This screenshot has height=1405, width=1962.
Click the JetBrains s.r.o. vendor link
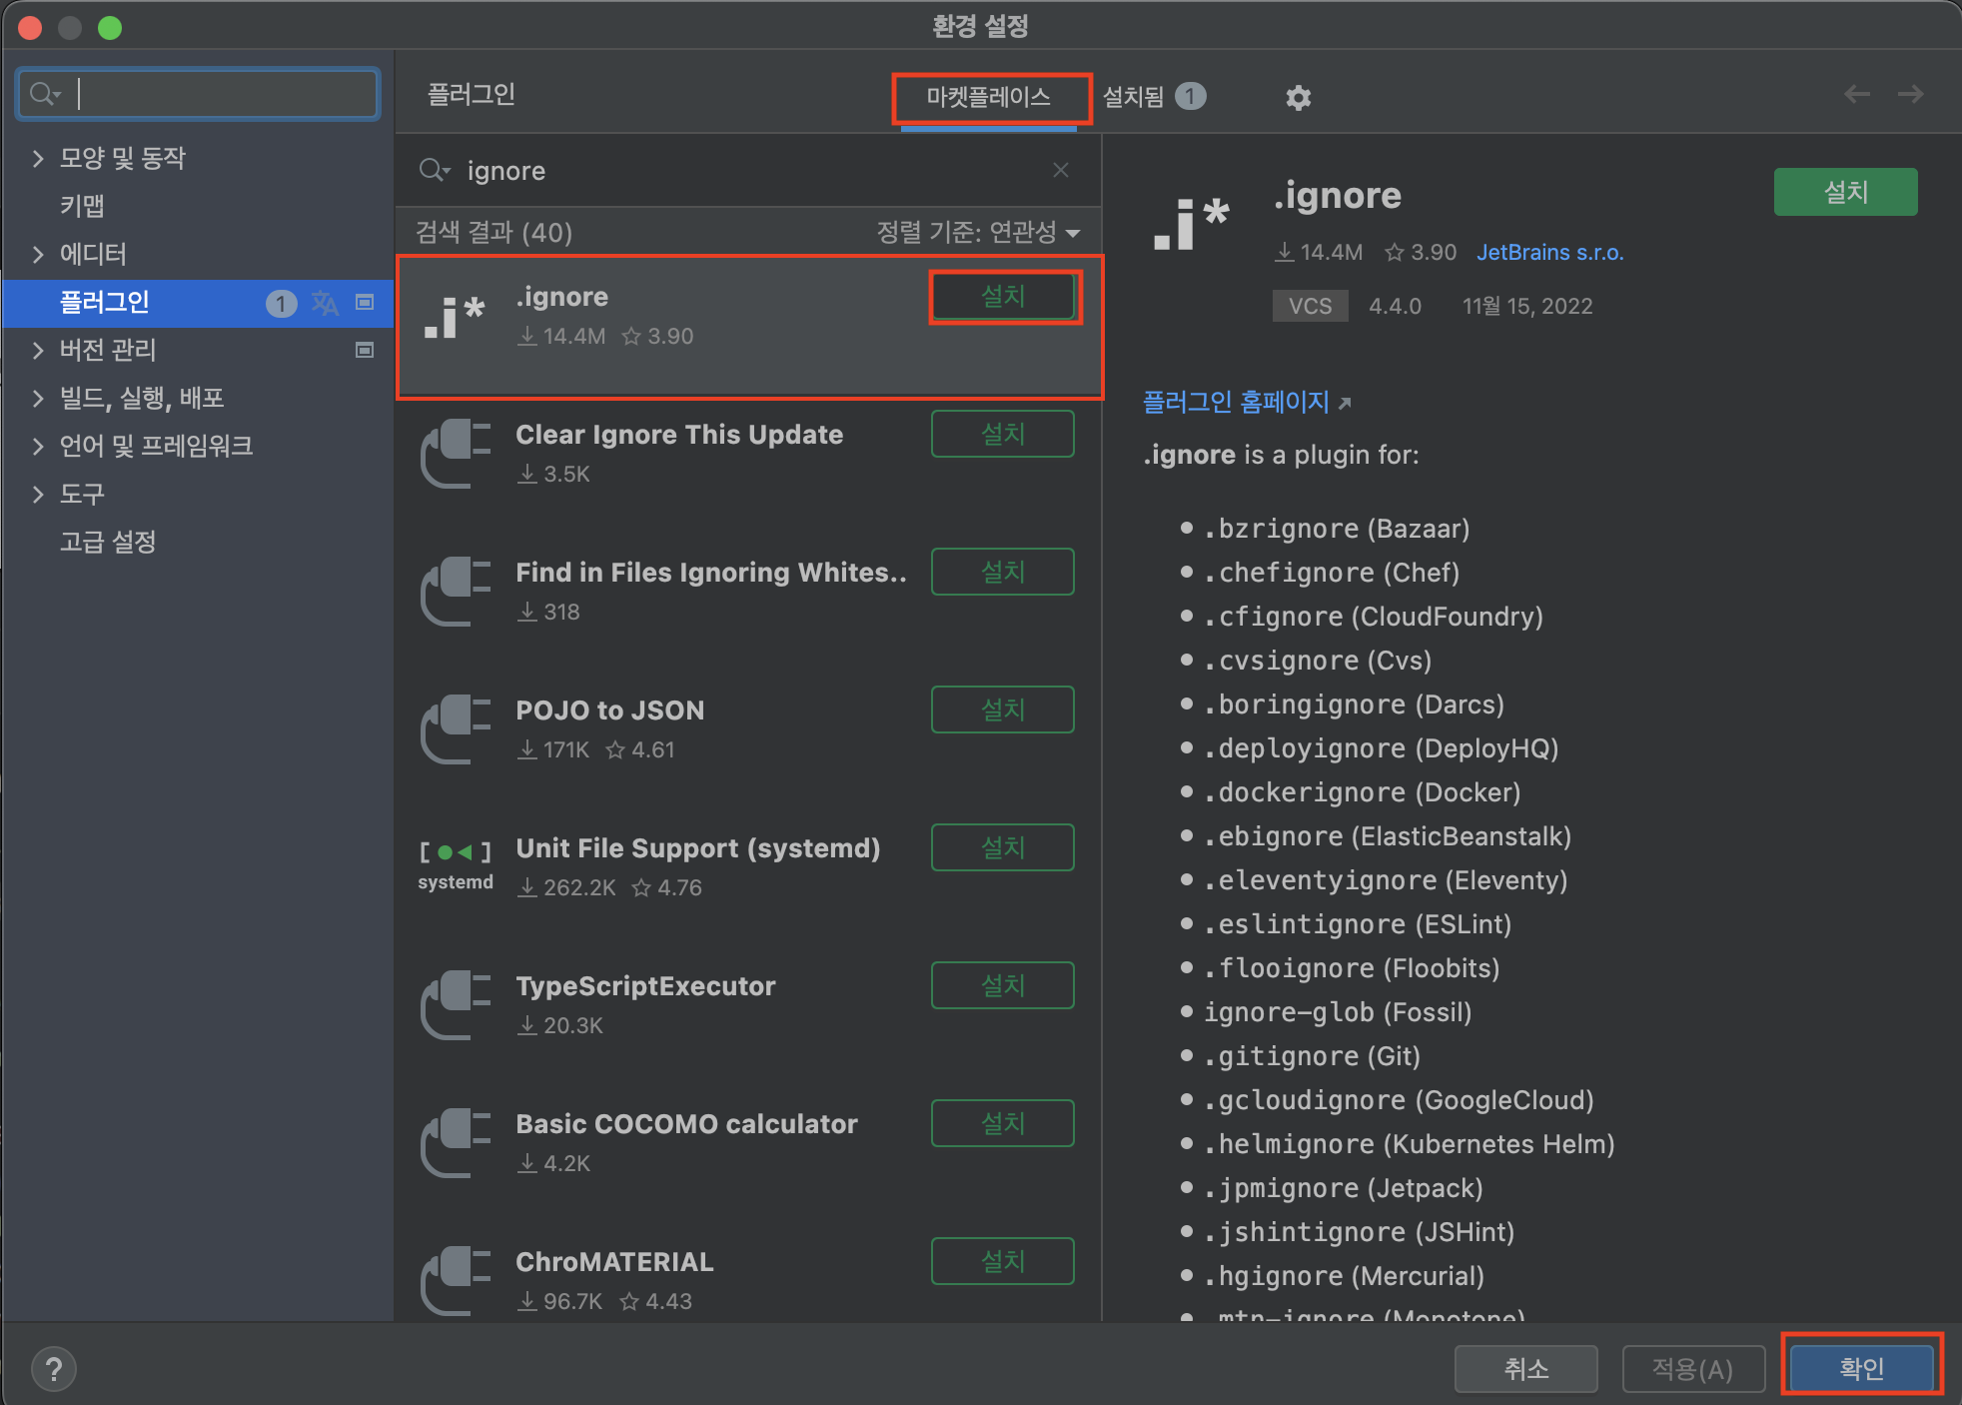(x=1549, y=252)
